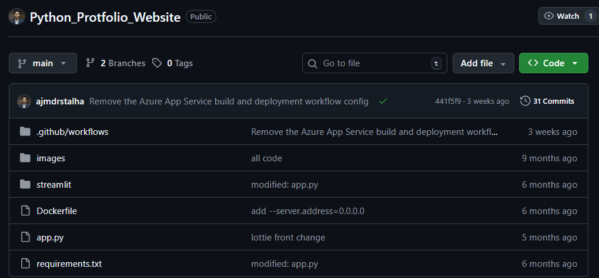Click the owner avatar beside the repository name

[17, 16]
